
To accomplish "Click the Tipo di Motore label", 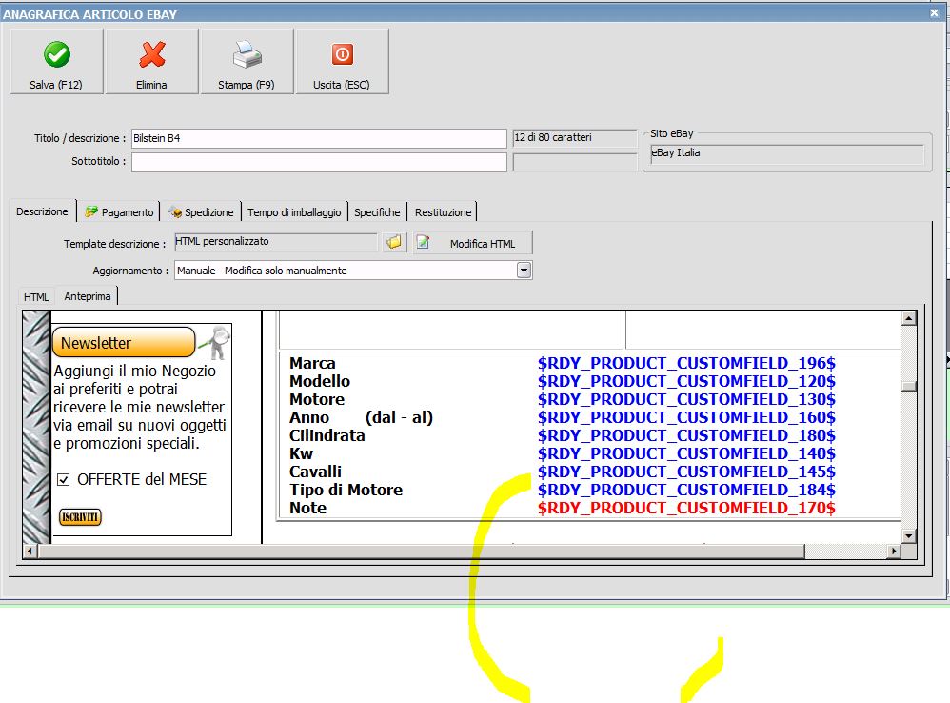I will pyautogui.click(x=346, y=490).
